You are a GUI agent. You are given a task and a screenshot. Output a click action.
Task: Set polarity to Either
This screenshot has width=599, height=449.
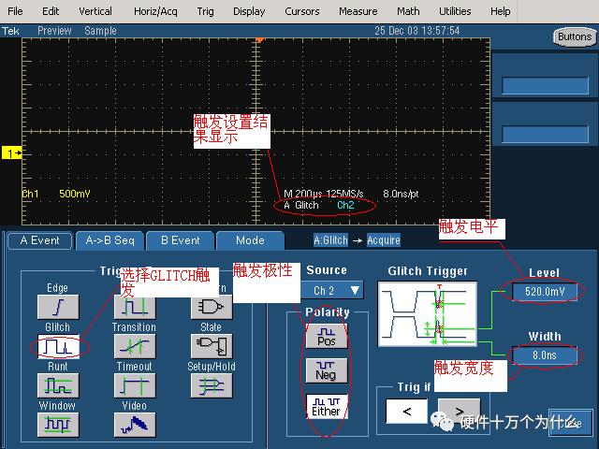(327, 407)
